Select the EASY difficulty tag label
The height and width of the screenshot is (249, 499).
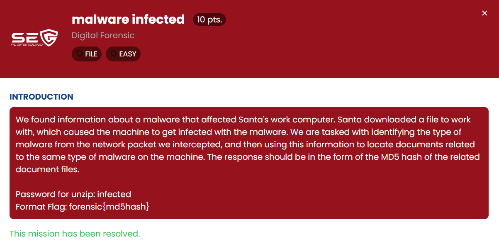point(128,54)
